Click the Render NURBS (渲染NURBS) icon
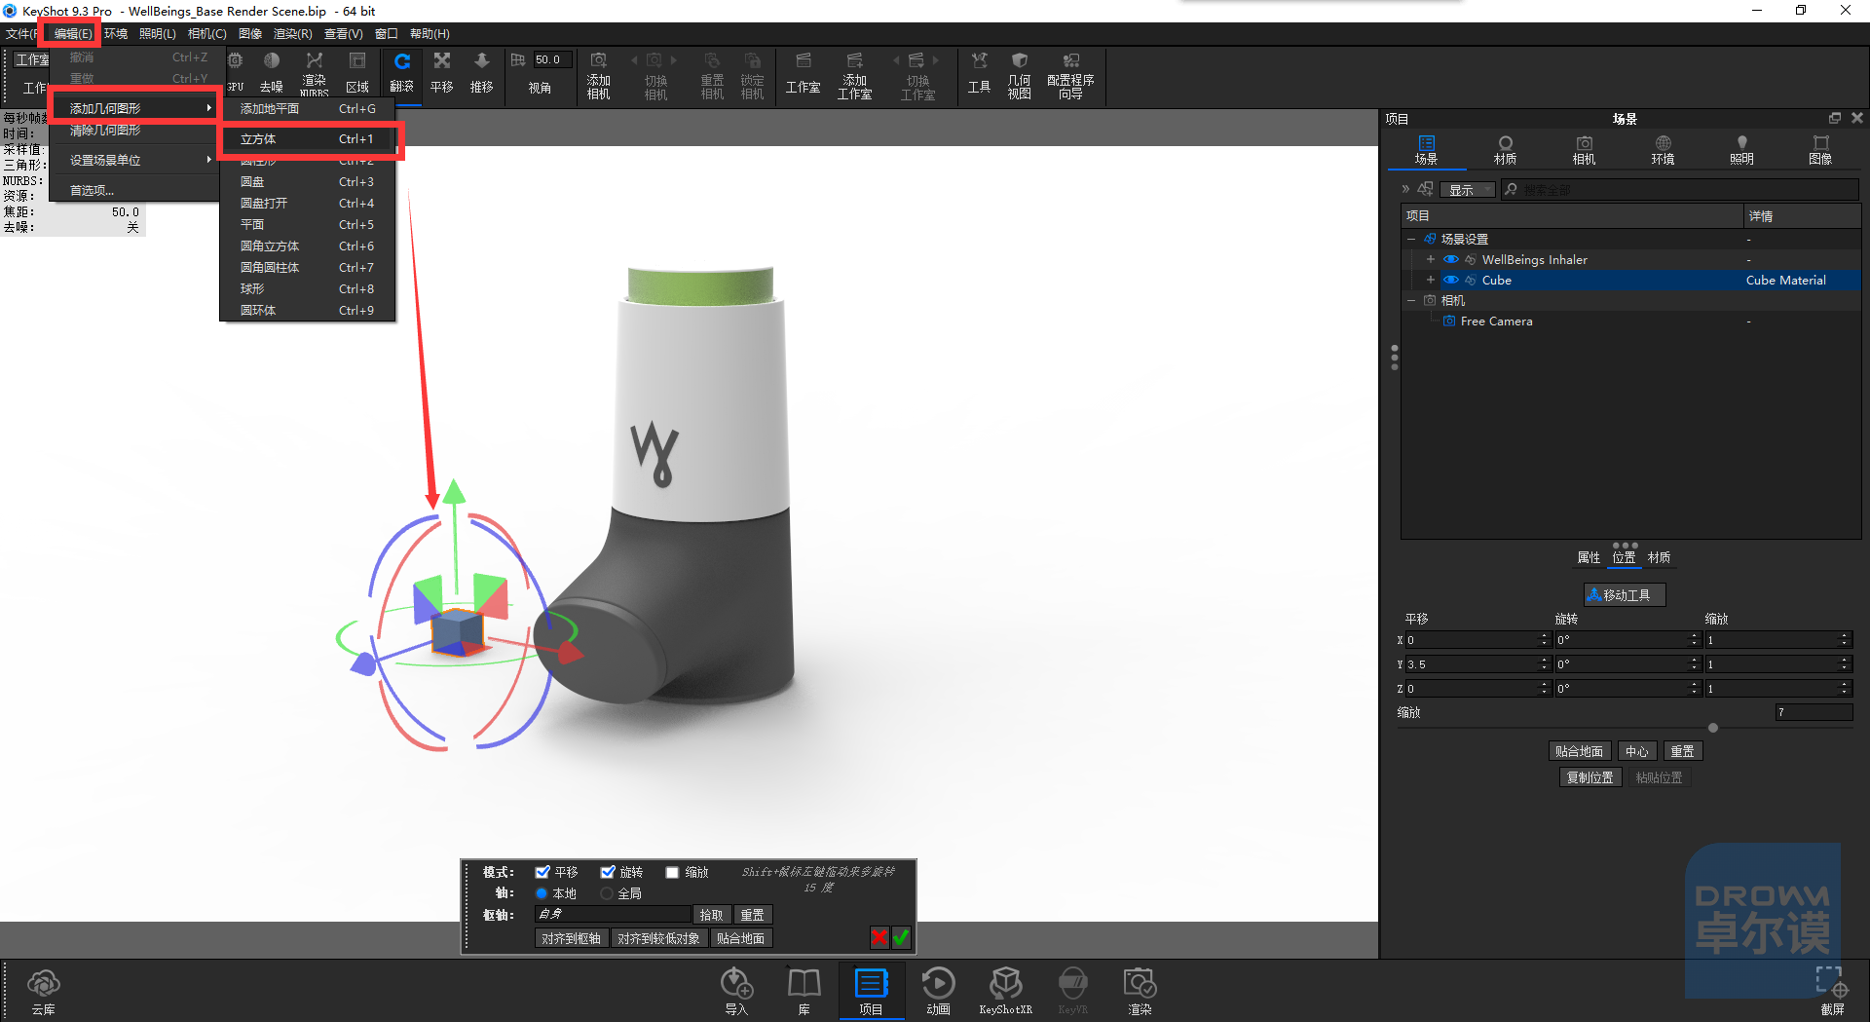 314,74
